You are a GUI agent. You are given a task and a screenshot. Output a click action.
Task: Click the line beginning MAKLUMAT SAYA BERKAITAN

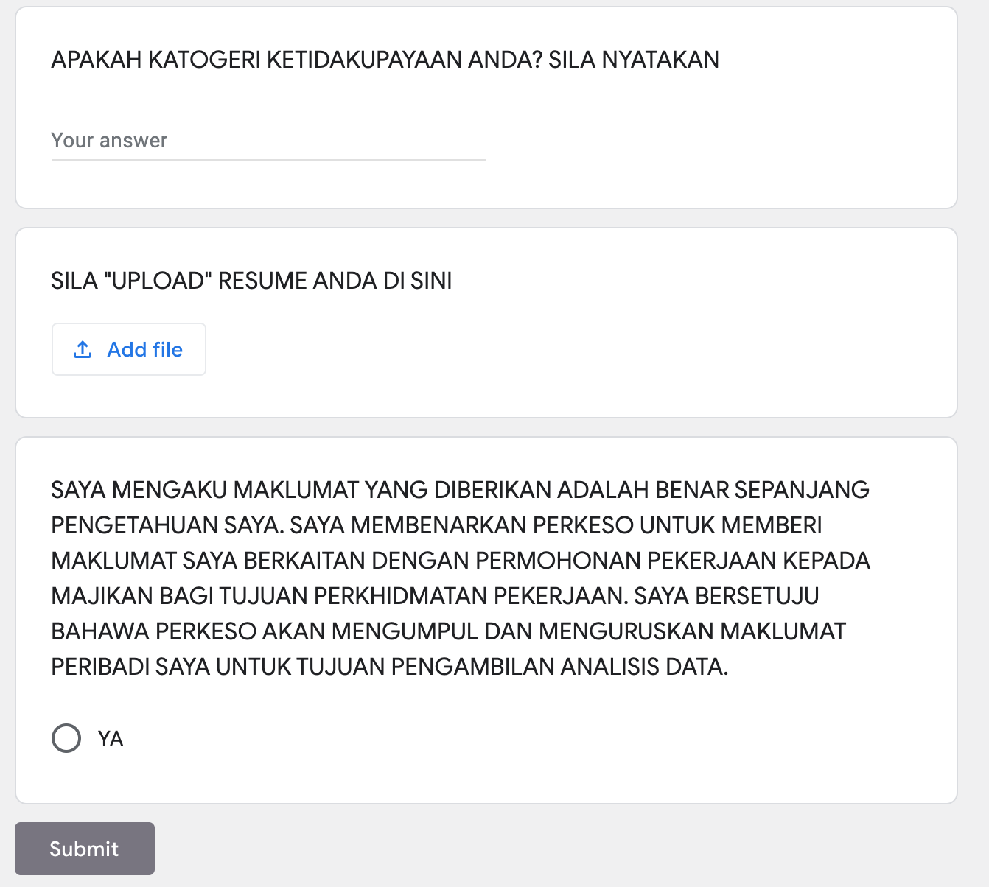point(460,561)
